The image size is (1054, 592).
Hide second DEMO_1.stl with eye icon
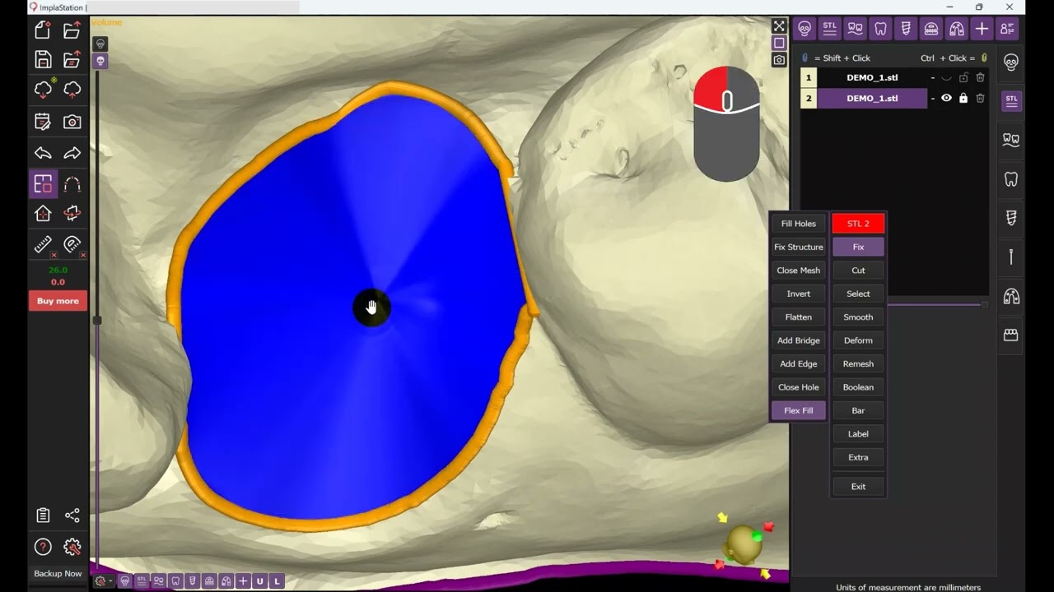pyautogui.click(x=946, y=98)
